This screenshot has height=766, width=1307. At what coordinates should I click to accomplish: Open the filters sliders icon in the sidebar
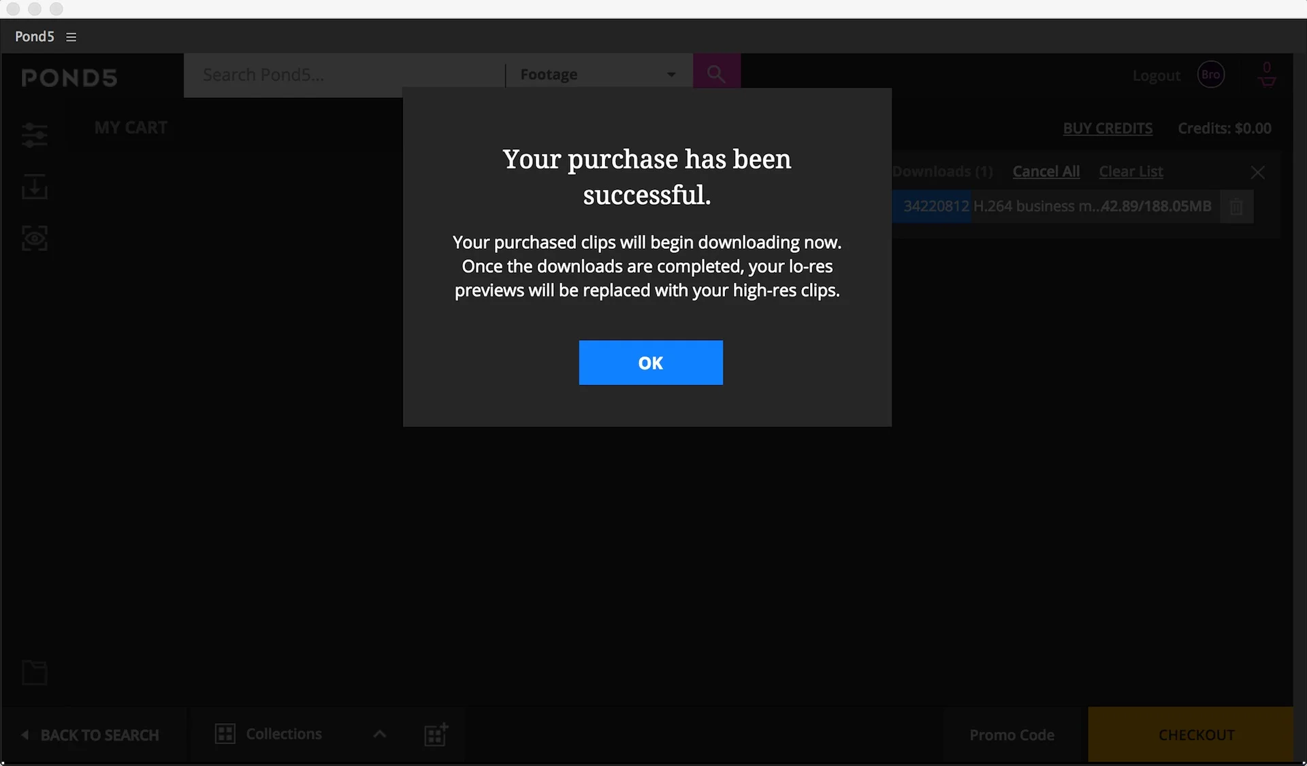coord(34,135)
